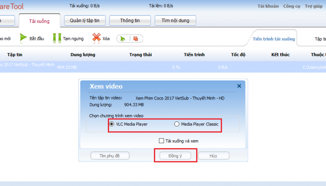Open the Quản lý tập tin tab
The image size is (326, 186).
[85, 20]
